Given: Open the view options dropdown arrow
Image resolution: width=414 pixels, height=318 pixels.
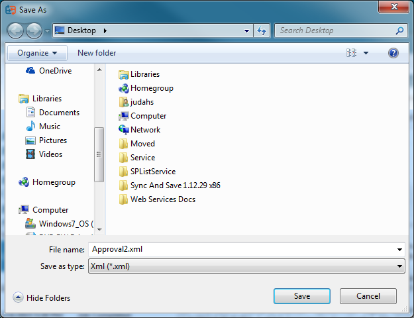Looking at the screenshot, I should [366, 53].
